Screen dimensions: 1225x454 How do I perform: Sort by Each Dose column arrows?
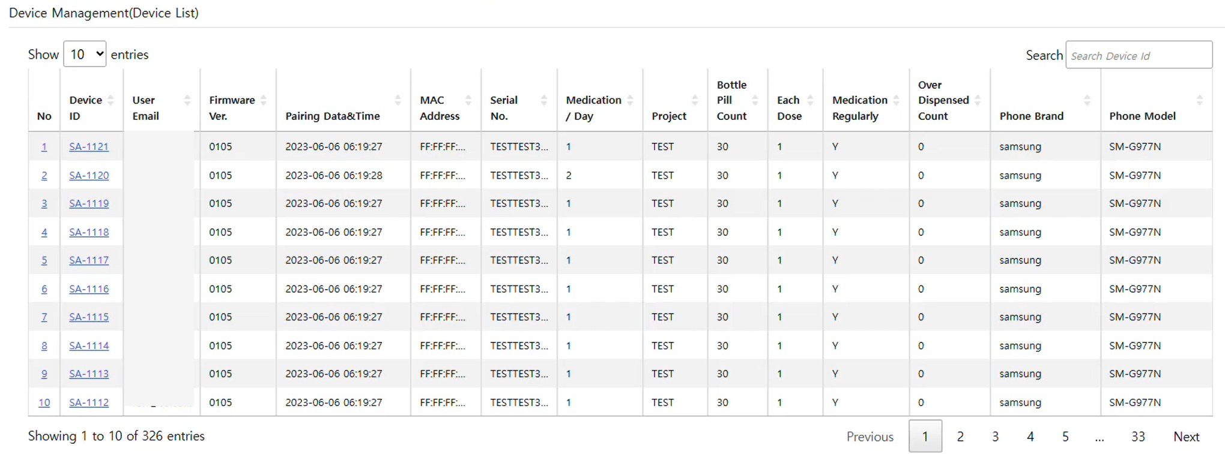click(x=810, y=100)
